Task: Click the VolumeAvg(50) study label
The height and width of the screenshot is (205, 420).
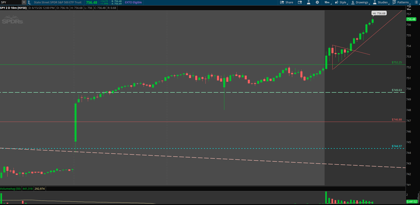Action: (x=10, y=189)
